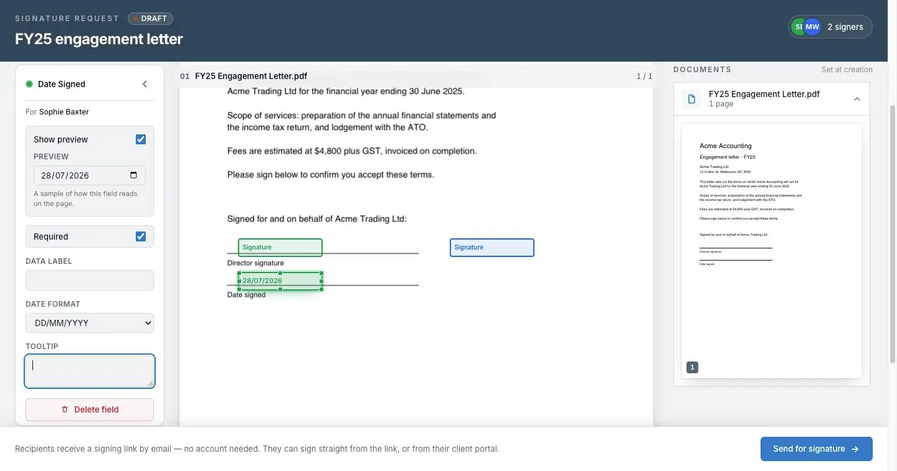
Task: Select the 28/07/2026 date field on page
Action: pos(280,281)
